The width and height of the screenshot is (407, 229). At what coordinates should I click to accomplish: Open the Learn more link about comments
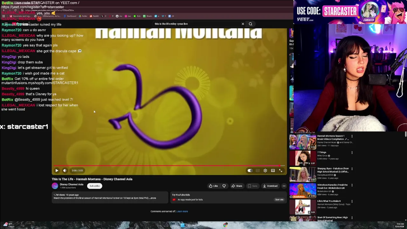click(x=182, y=211)
